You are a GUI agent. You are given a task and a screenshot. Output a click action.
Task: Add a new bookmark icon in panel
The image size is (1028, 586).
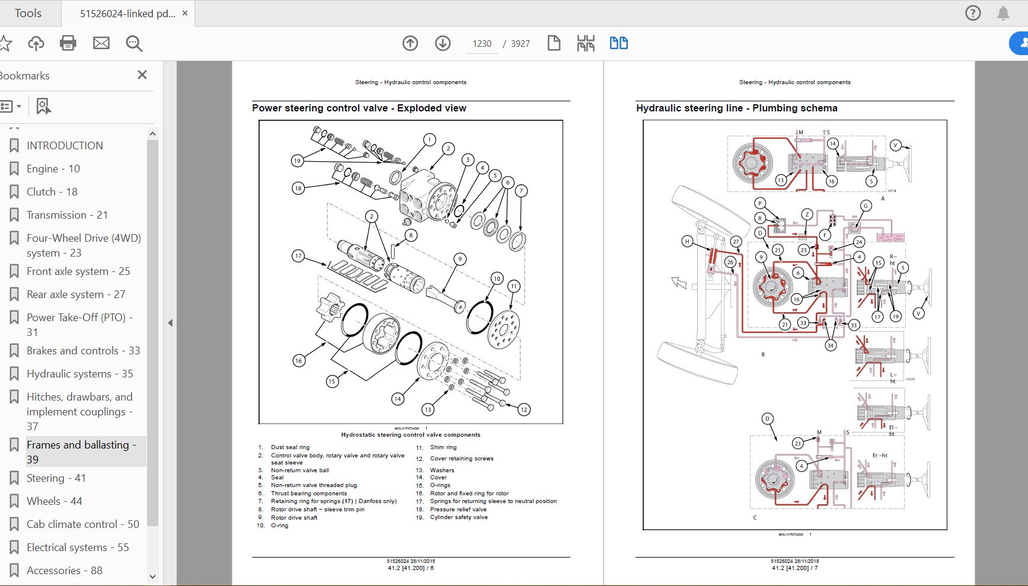(x=43, y=106)
